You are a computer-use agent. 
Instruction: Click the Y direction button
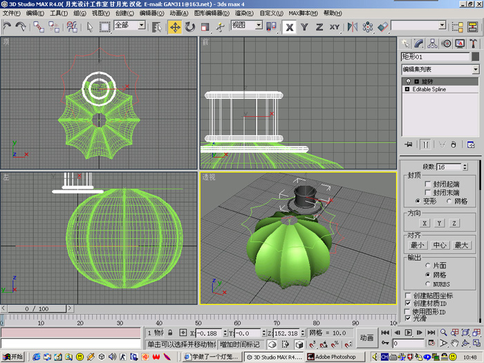tap(439, 223)
